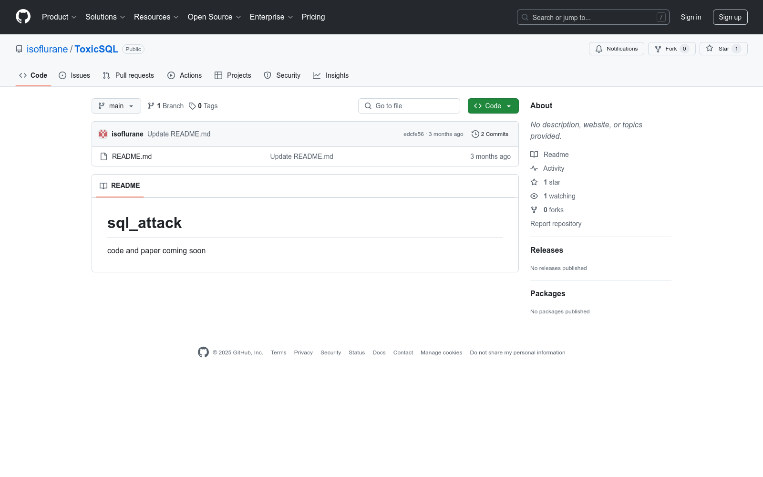The width and height of the screenshot is (763, 477).
Task: Open the 1 star link
Action: coord(546,182)
